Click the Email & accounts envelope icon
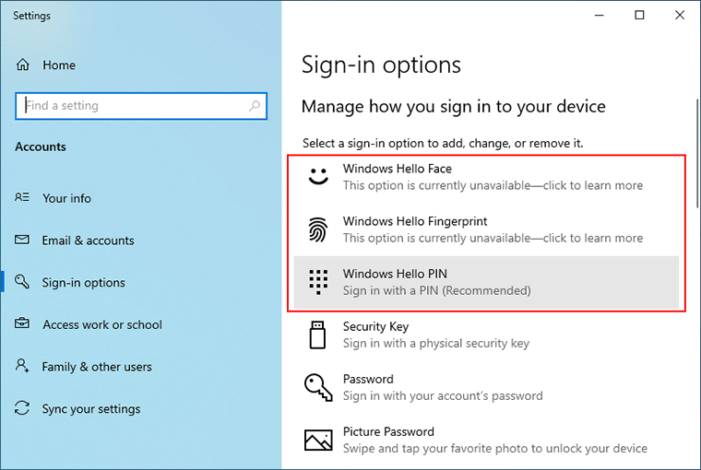 (x=22, y=240)
